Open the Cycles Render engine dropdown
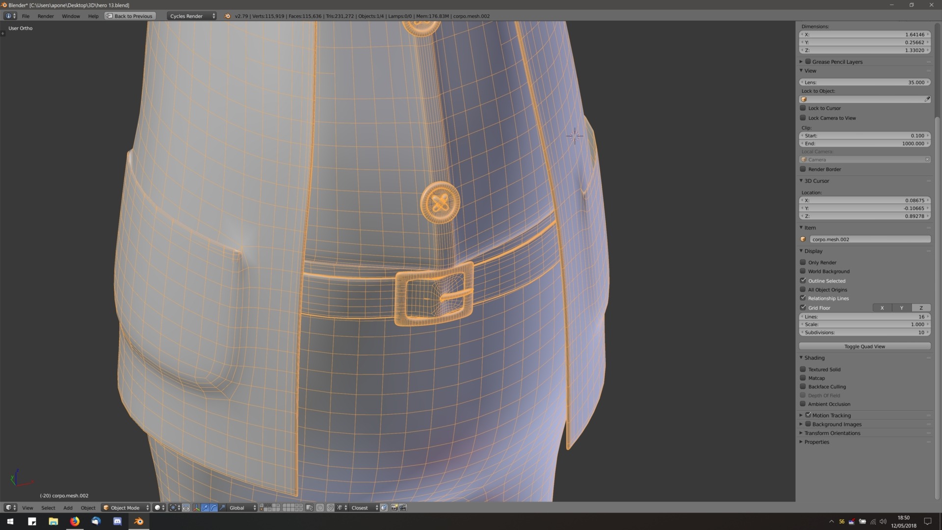The width and height of the screenshot is (942, 530). click(x=192, y=16)
